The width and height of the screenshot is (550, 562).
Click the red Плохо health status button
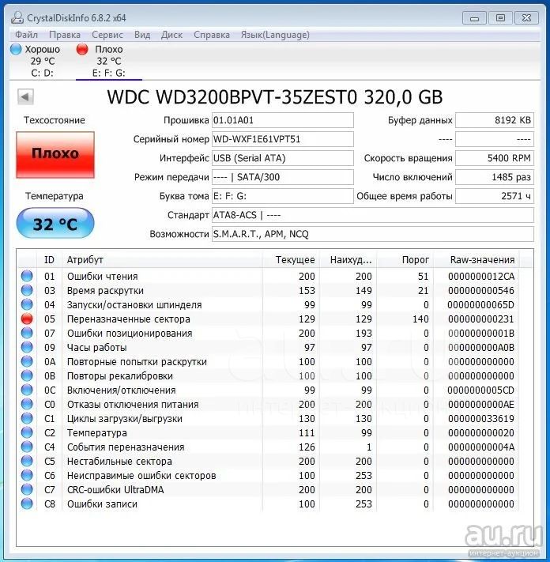(x=55, y=154)
